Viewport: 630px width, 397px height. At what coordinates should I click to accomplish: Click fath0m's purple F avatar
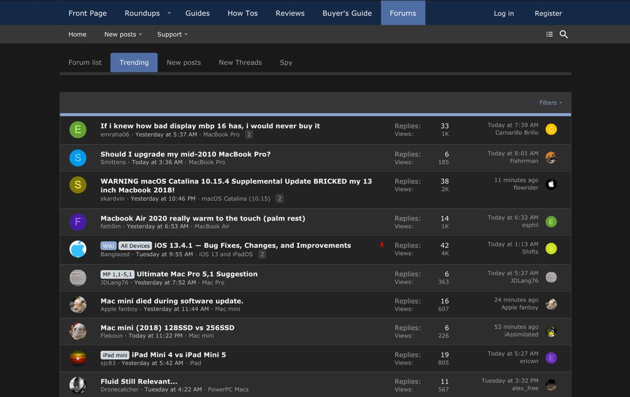pyautogui.click(x=78, y=222)
